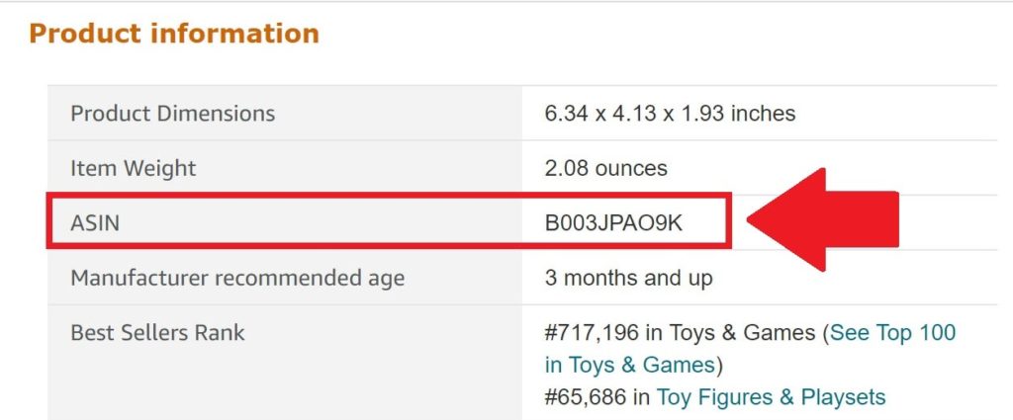This screenshot has height=420, width=1013.
Task: Click the 6.34 x 4.13 x 1.93 inches value
Action: [x=670, y=114]
